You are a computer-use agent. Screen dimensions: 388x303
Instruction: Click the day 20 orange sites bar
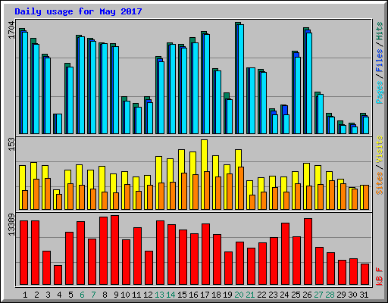tap(241, 188)
